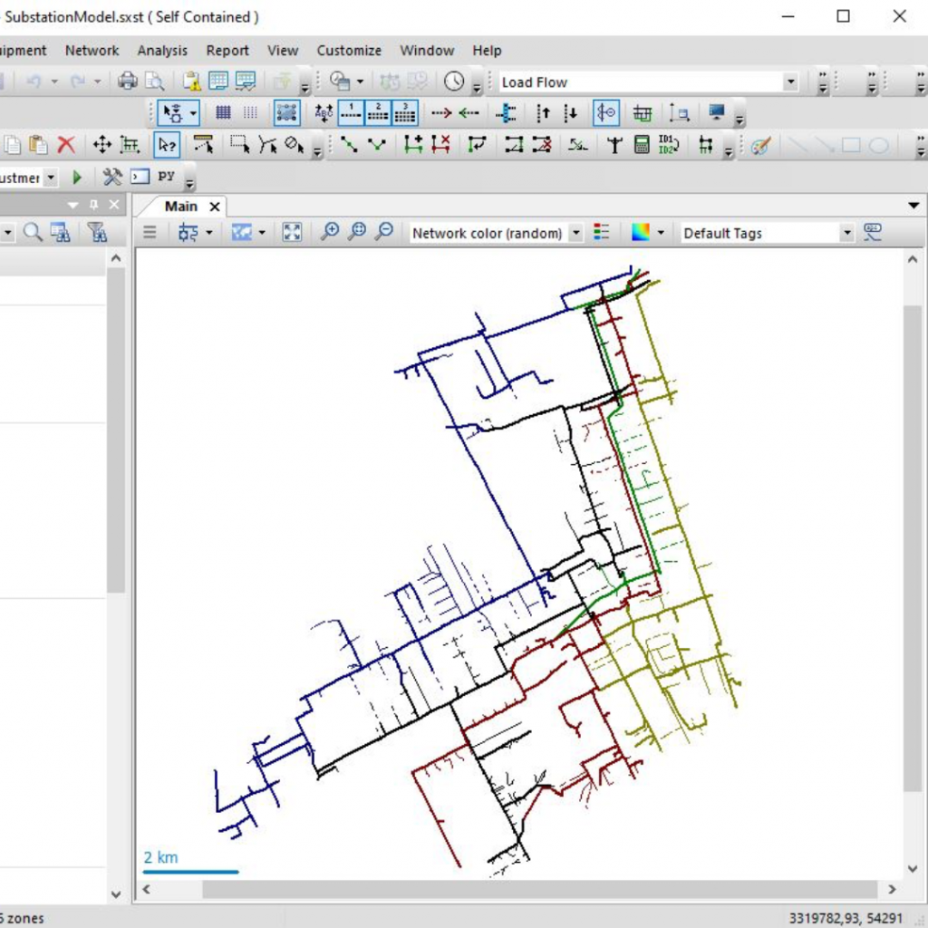
Task: Switch to the Main map tab
Action: click(179, 206)
